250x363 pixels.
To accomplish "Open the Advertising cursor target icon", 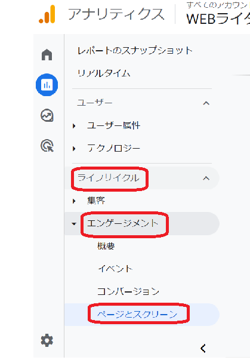I will pyautogui.click(x=47, y=146).
